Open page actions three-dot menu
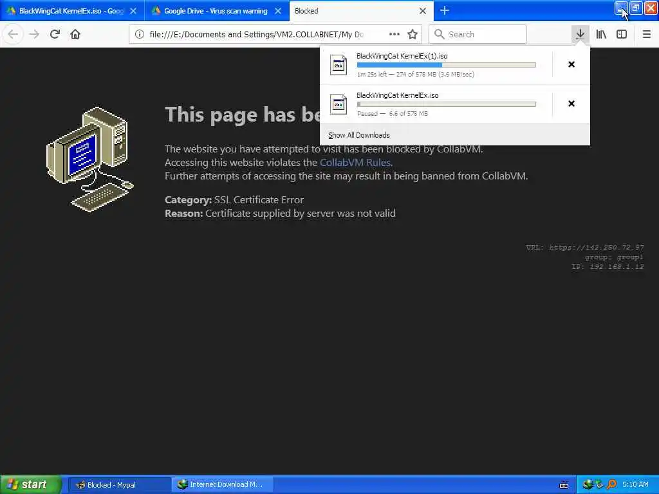 [394, 34]
